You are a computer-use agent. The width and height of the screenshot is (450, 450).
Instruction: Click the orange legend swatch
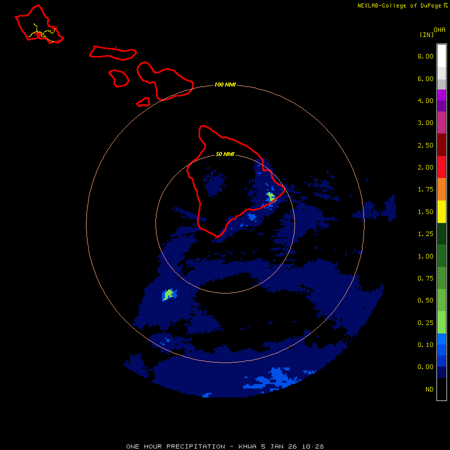point(441,189)
